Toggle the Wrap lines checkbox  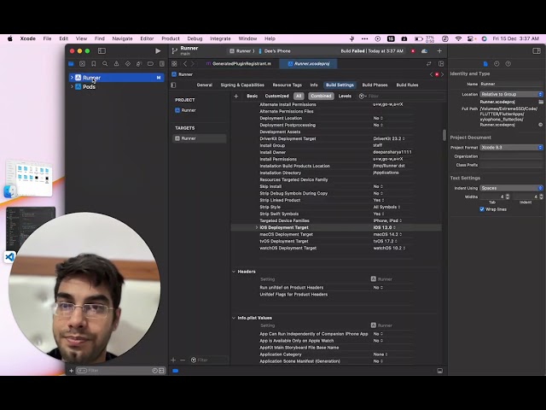click(482, 209)
